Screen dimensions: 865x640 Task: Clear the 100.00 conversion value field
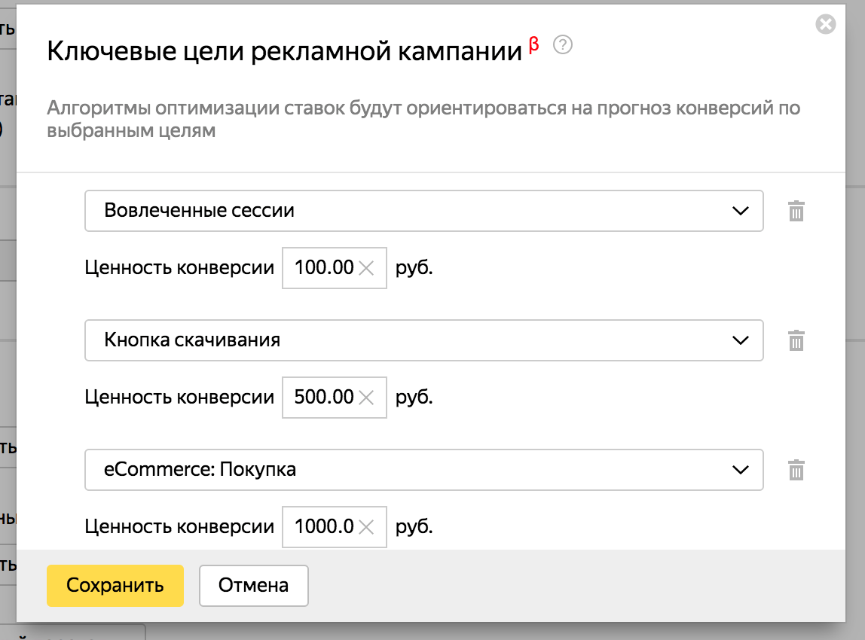[366, 267]
